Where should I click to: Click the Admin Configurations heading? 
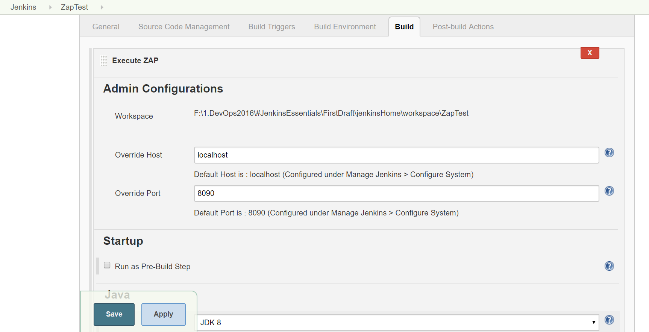(163, 89)
